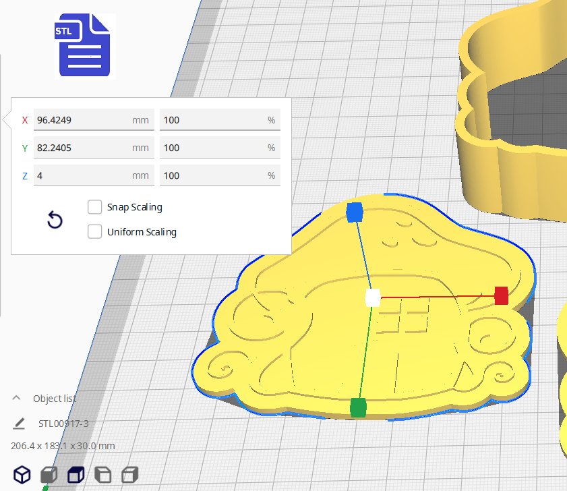
Task: Select the 3D perspective view cube icon
Action: coord(23,474)
